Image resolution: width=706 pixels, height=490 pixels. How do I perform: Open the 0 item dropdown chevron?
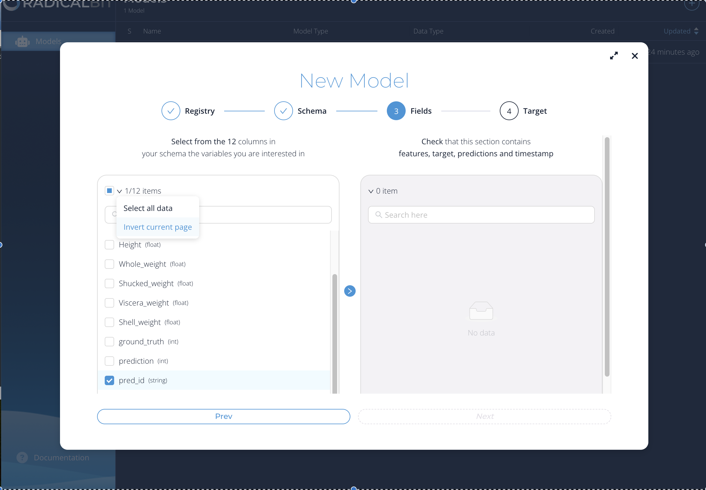pos(371,191)
